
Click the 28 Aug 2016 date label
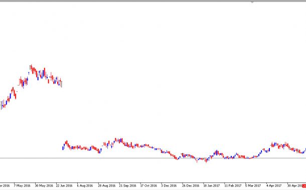[106, 185]
